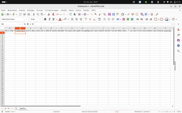
Task: Open the Einfügen menu
Action: coord(31,10)
